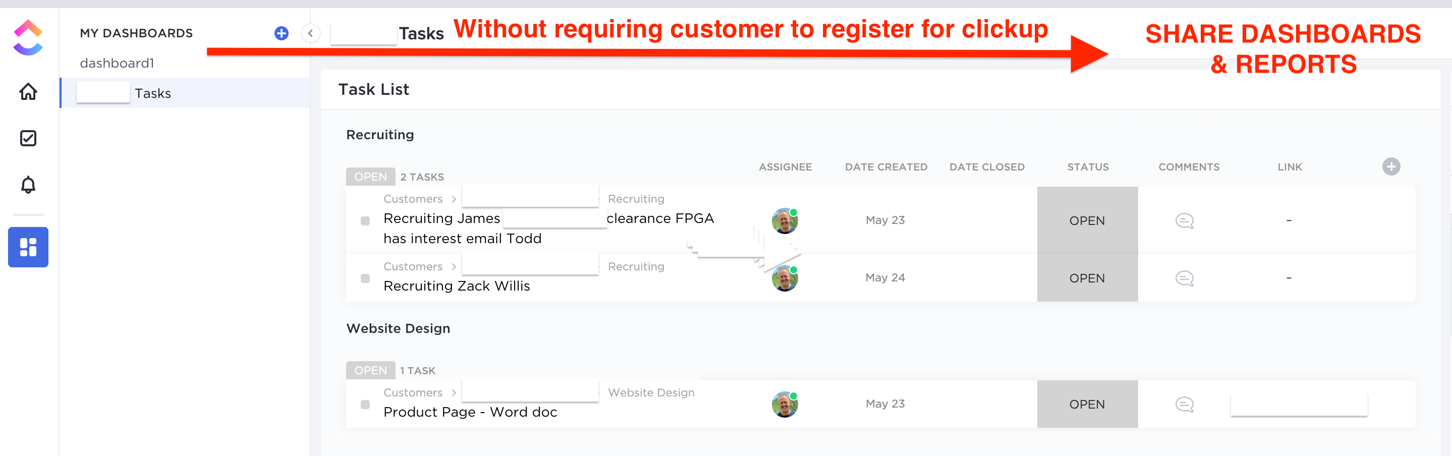The image size is (1452, 456).
Task: Add a new dashboard with plus icon
Action: click(282, 33)
